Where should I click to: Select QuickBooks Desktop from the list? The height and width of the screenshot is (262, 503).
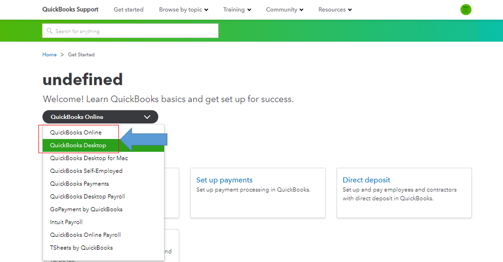pos(103,145)
